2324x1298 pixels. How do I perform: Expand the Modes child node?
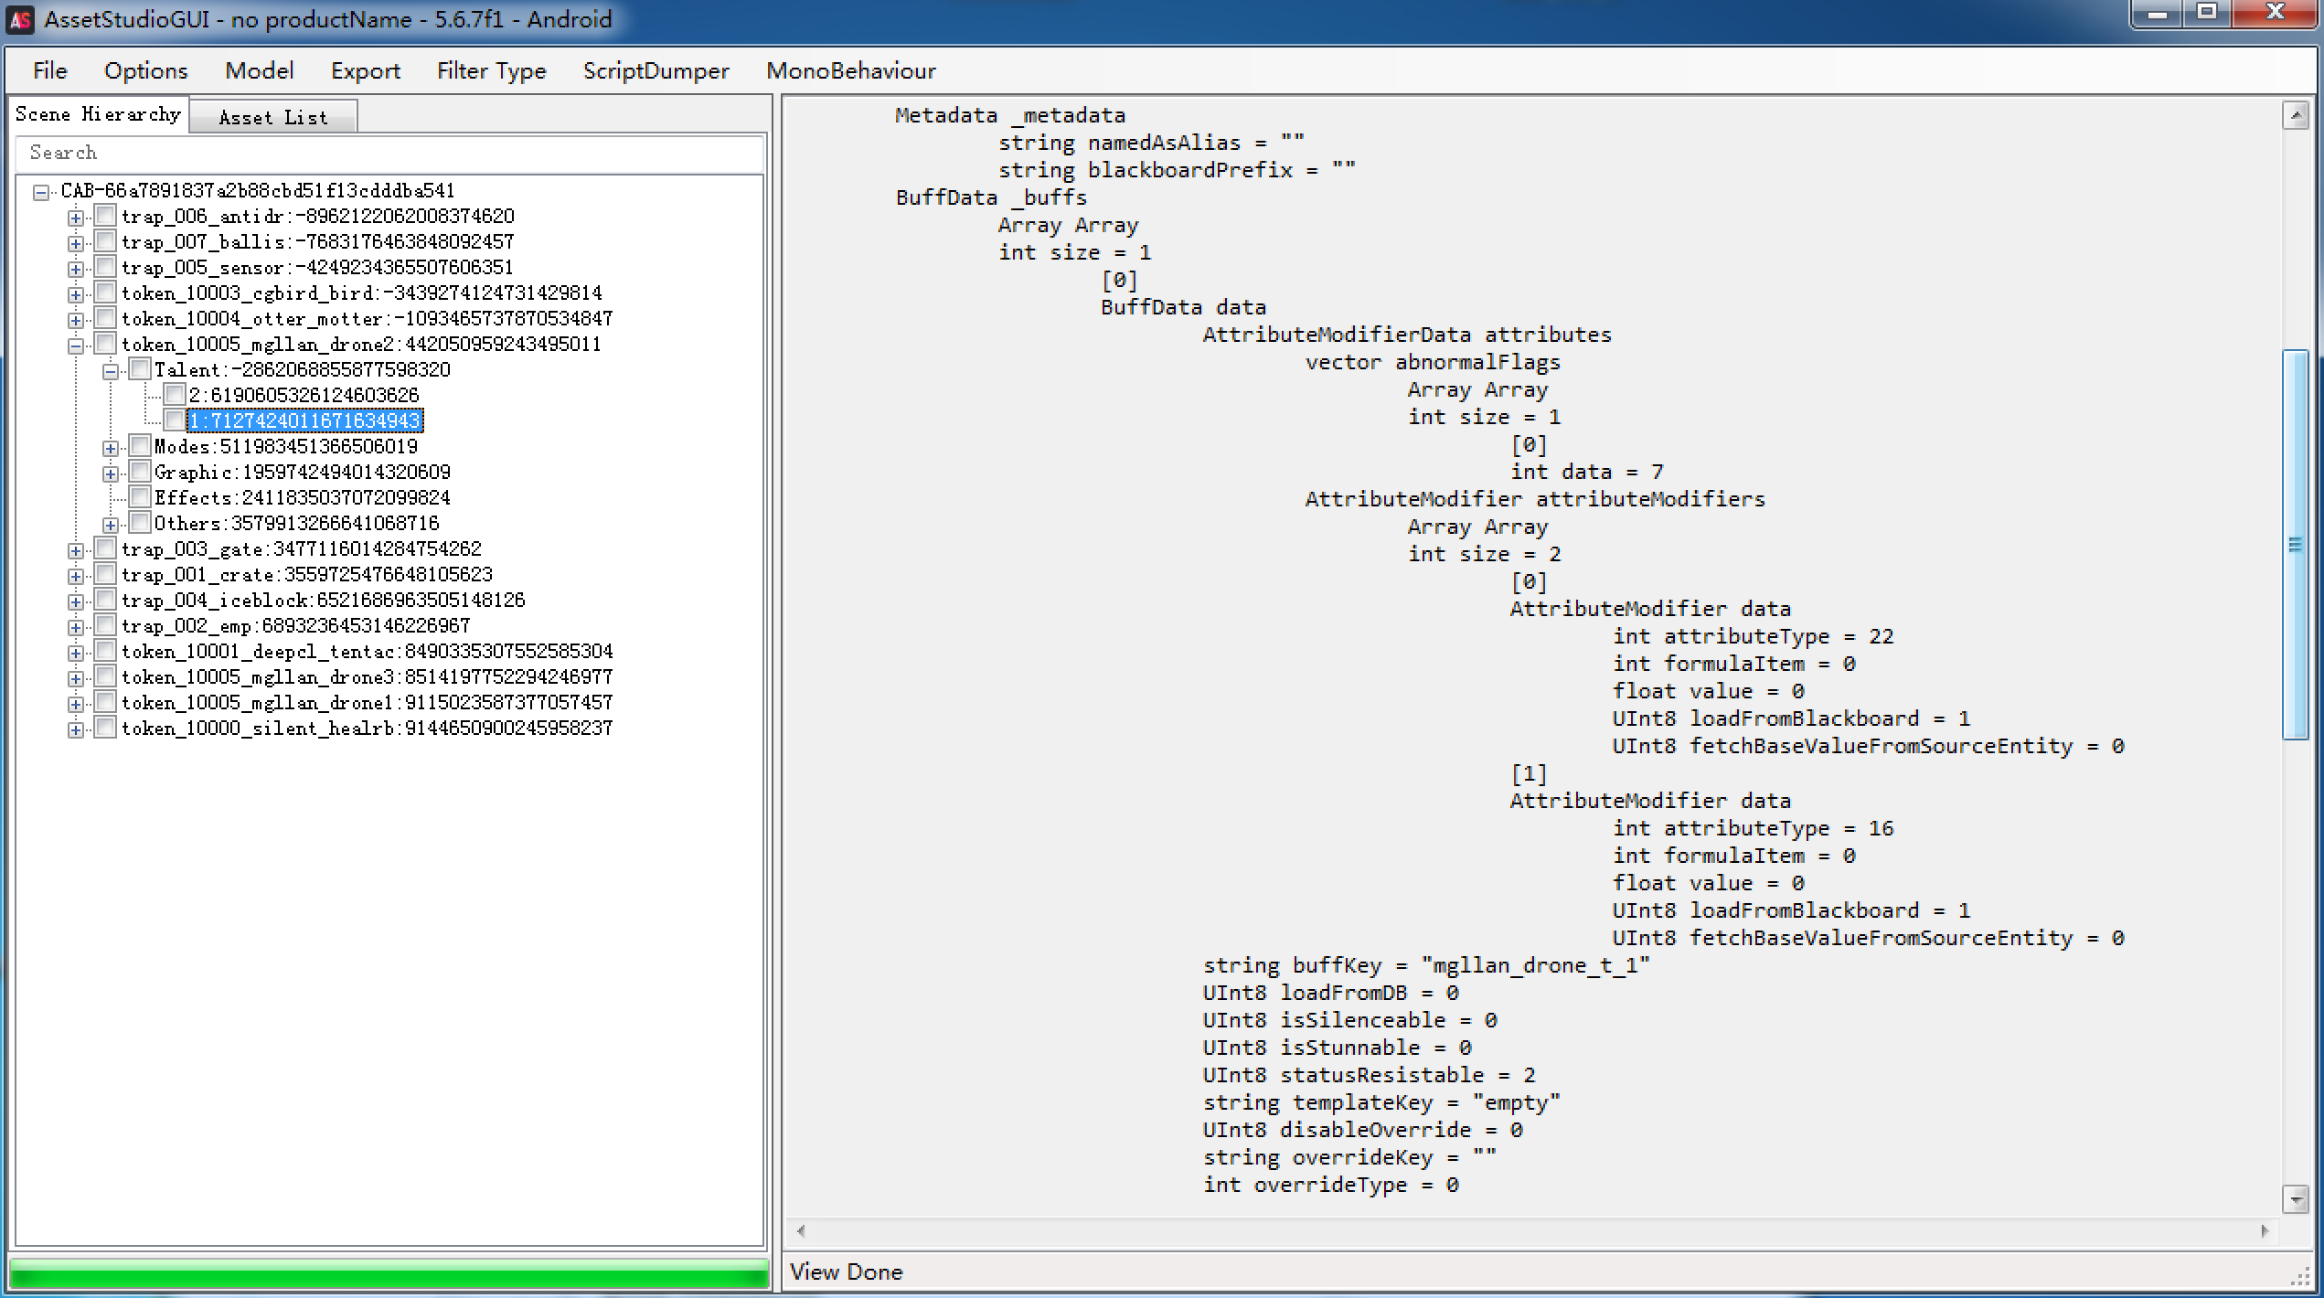point(111,448)
